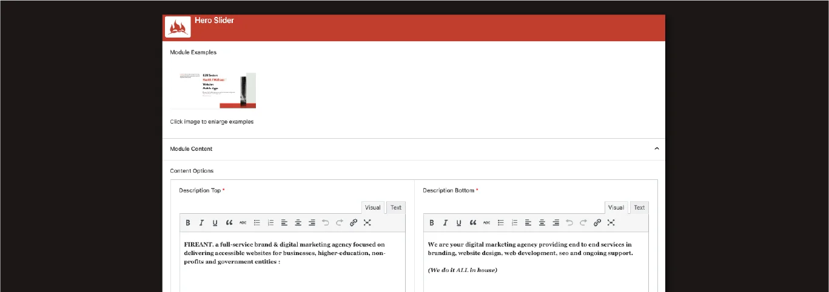Image resolution: width=829 pixels, height=292 pixels.
Task: Click the Fireant flame logo icon
Action: pyautogui.click(x=178, y=27)
